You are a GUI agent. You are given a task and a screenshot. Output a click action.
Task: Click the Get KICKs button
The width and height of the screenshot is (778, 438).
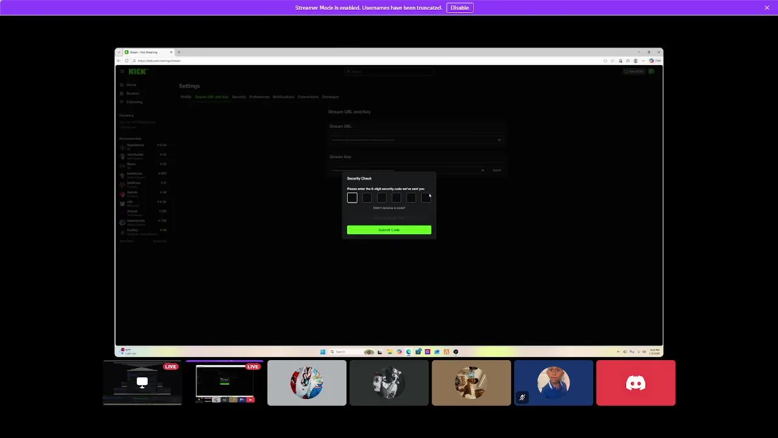click(634, 71)
